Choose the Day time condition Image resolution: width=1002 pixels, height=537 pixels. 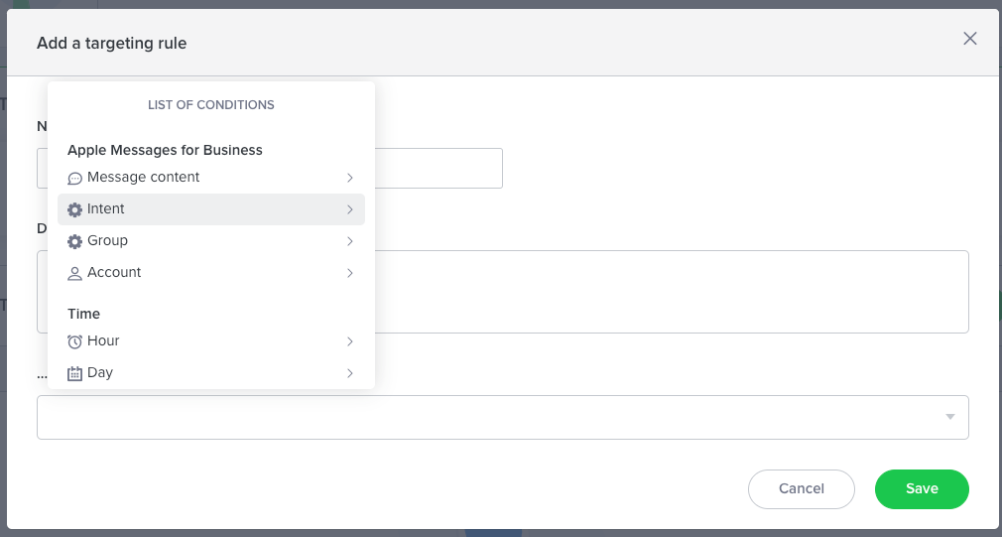[x=100, y=373]
